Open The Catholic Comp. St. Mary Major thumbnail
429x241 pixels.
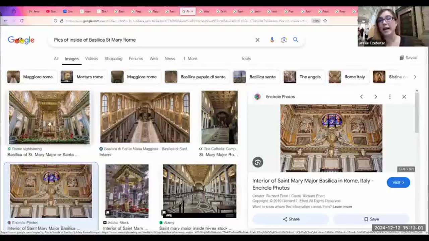point(220,117)
